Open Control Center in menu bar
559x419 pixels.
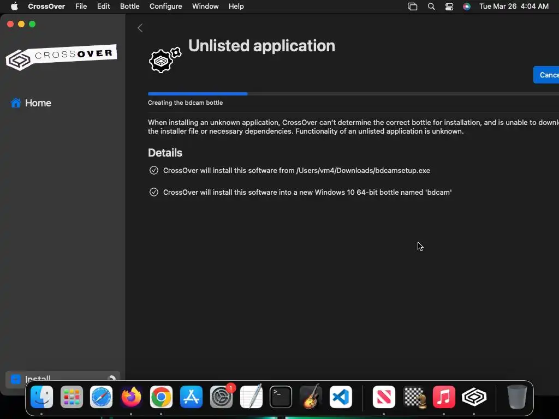point(449,7)
